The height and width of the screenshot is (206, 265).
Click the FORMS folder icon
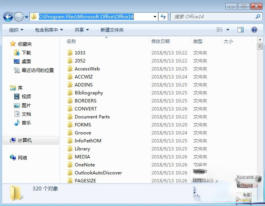70,125
